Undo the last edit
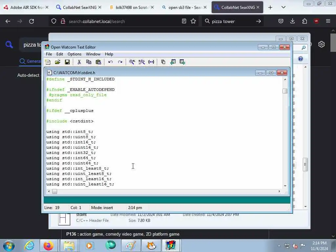Image resolution: width=336 pixels, height=252 pixels. [110, 62]
